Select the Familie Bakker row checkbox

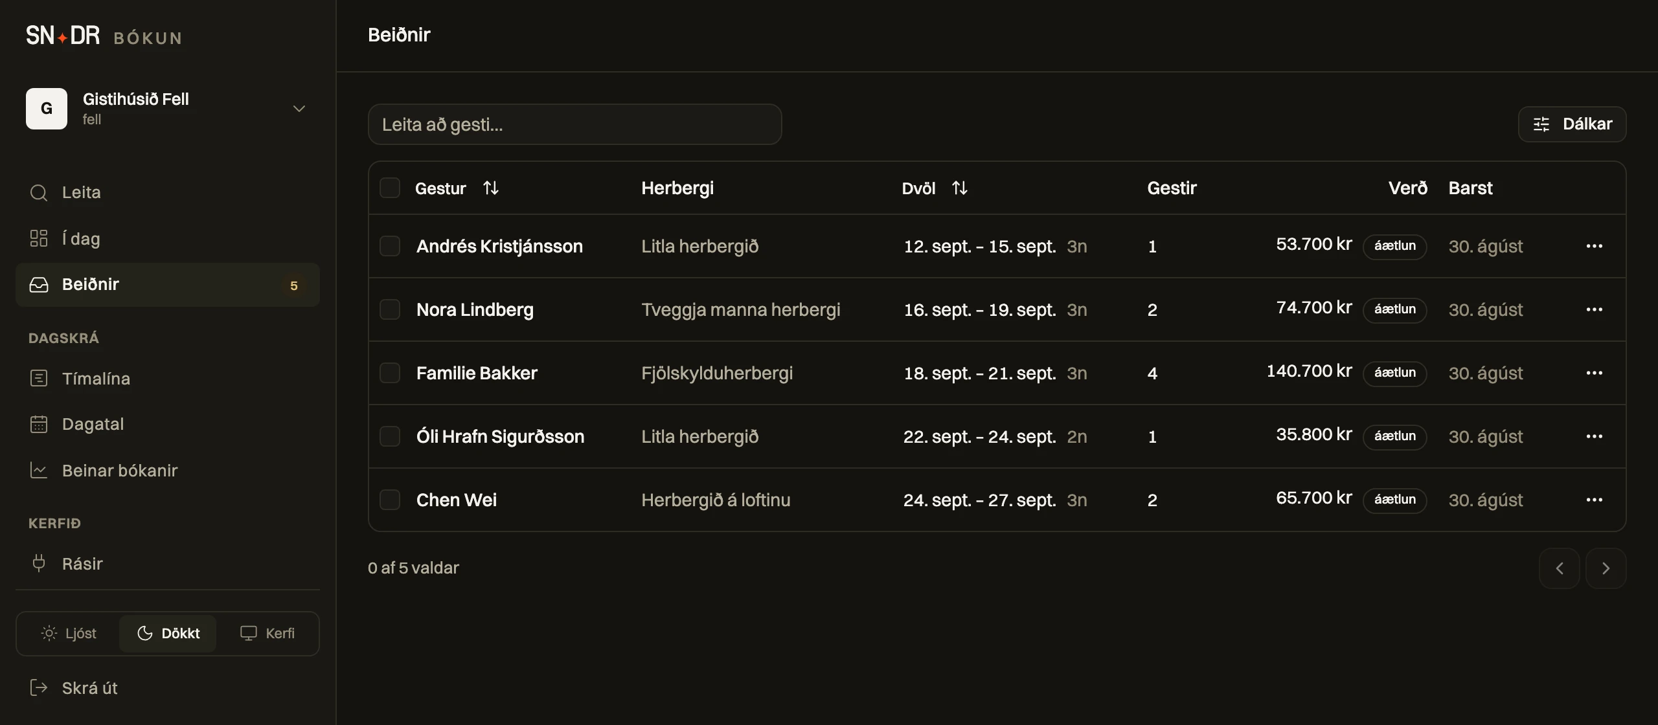point(390,373)
